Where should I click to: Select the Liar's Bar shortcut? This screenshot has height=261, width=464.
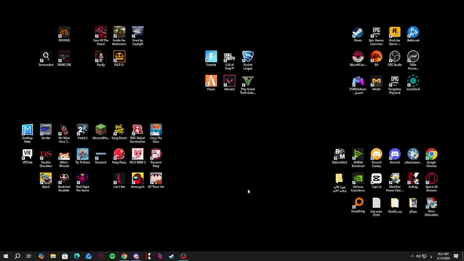tap(119, 181)
